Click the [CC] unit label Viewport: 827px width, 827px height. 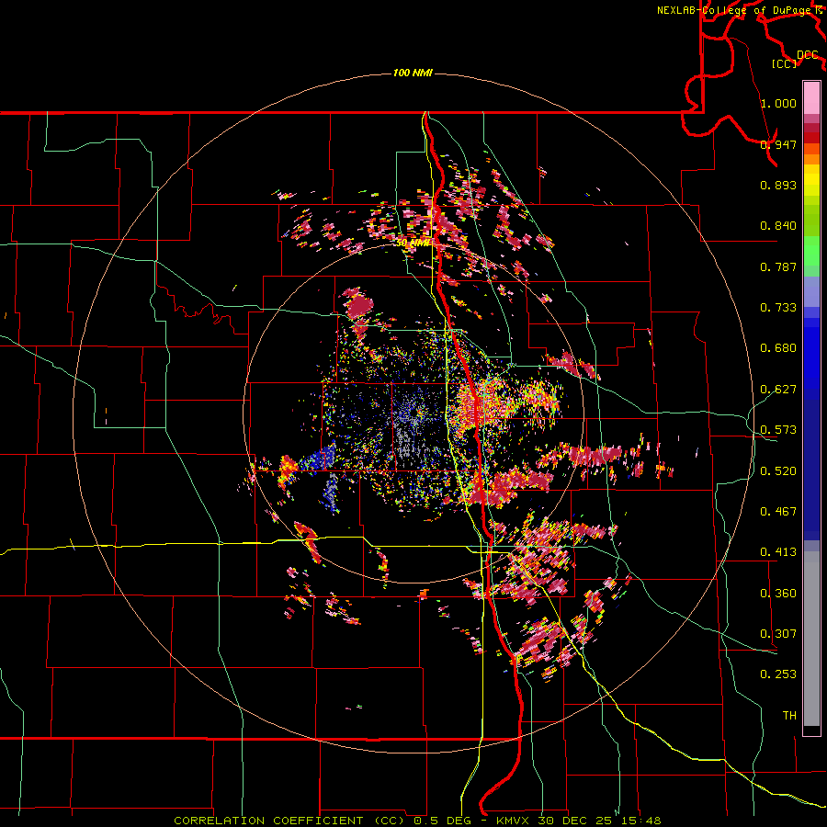pyautogui.click(x=785, y=63)
